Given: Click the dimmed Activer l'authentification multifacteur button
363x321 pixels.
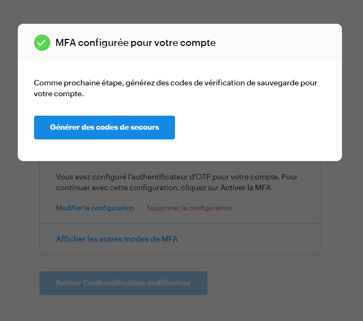Looking at the screenshot, I should (123, 283).
